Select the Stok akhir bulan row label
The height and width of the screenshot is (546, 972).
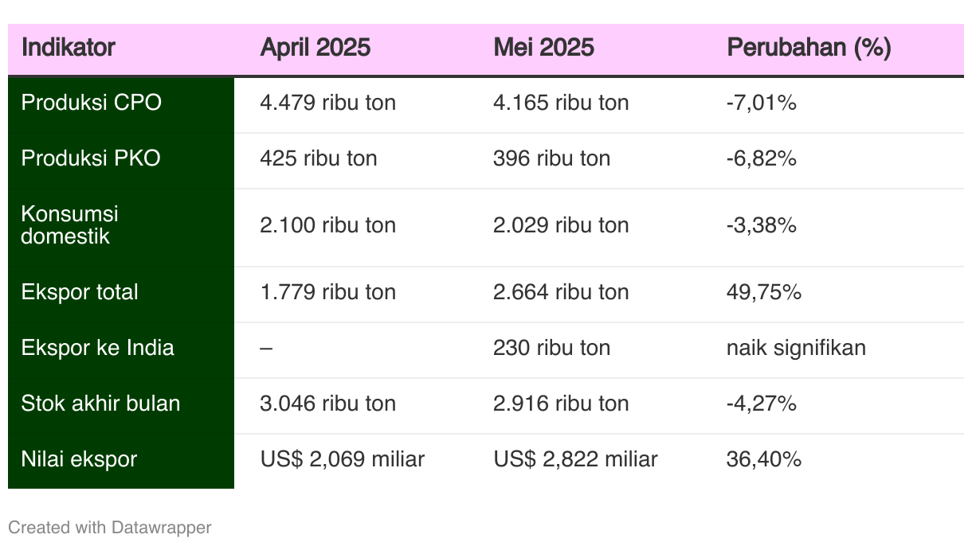click(x=101, y=404)
